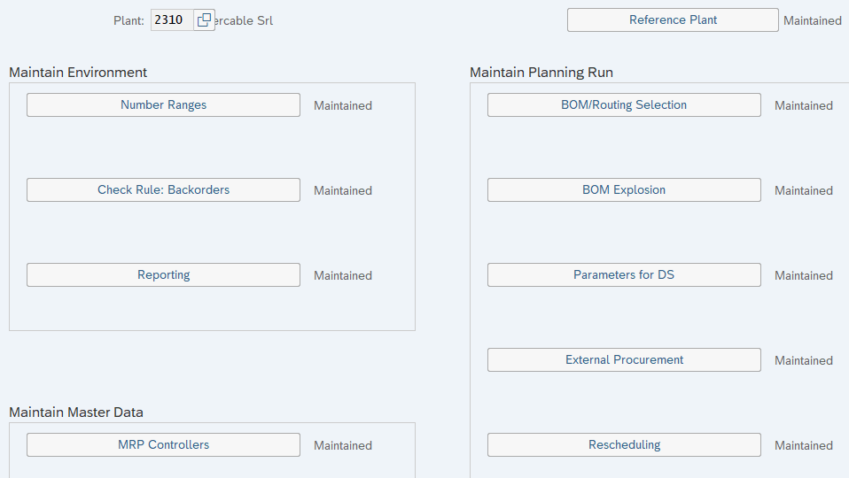
Task: Click the Maintain Environment group heading
Action: click(78, 73)
